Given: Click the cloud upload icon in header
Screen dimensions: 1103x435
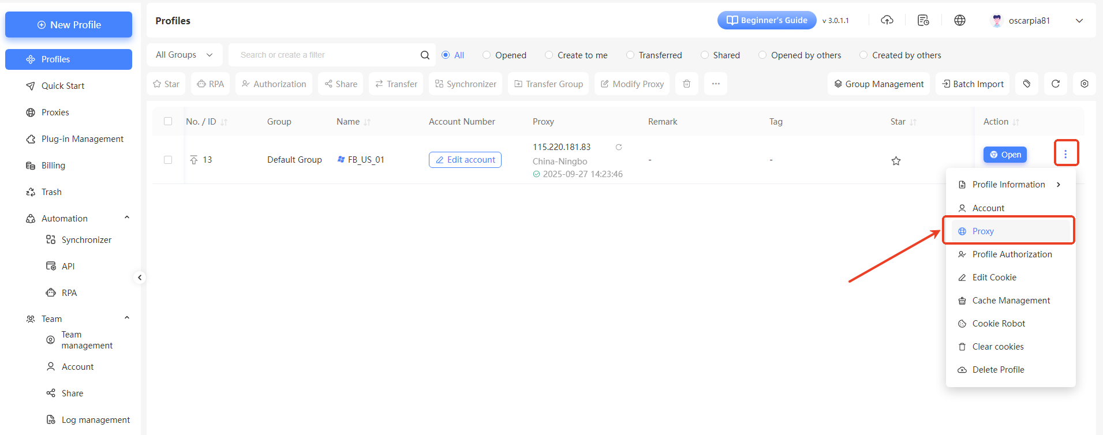Looking at the screenshot, I should click(887, 20).
